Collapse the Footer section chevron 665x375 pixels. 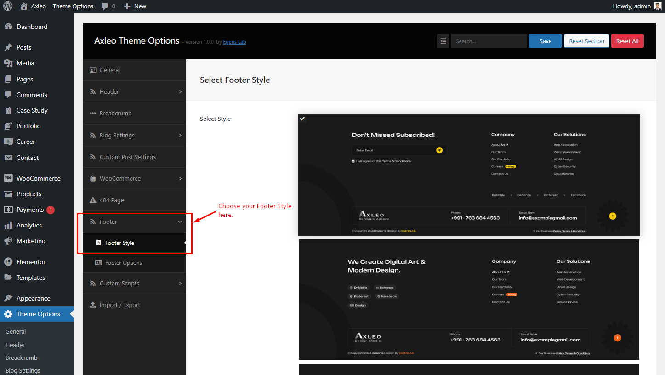coord(180,222)
